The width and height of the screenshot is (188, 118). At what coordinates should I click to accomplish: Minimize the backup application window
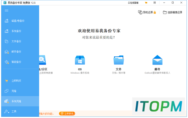pyautogui.click(x=164, y=3)
